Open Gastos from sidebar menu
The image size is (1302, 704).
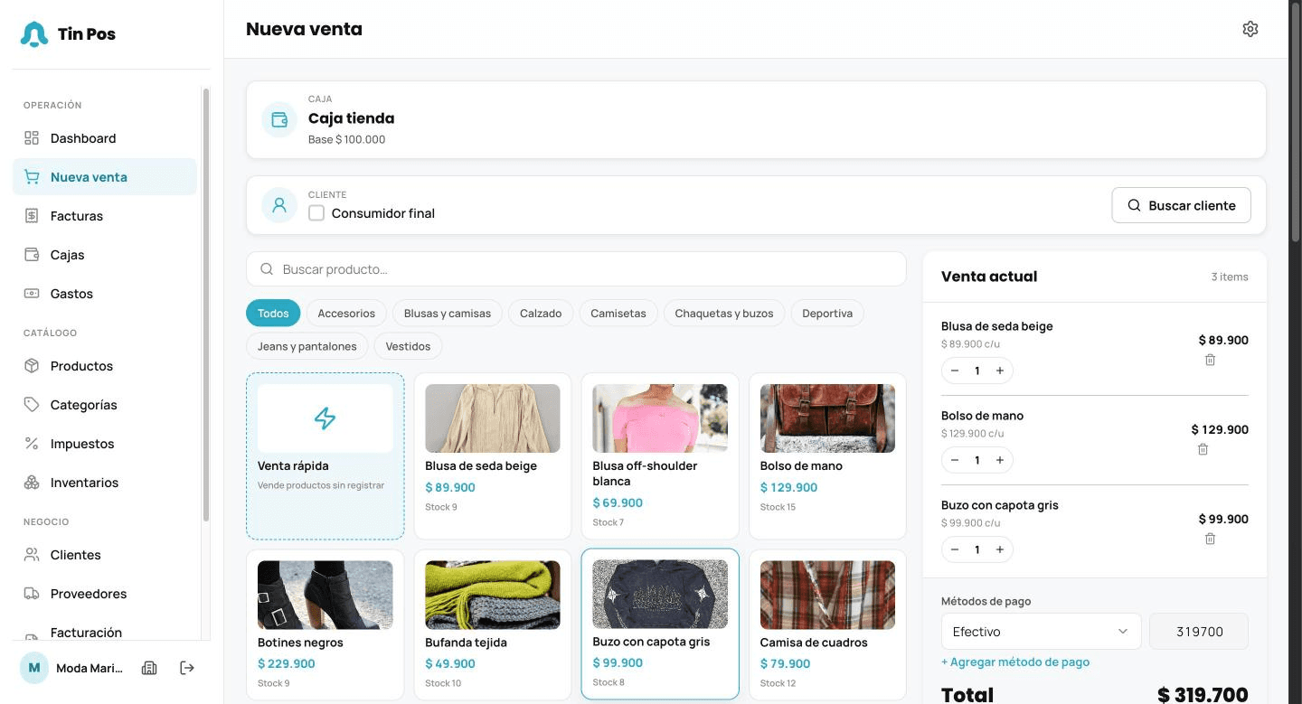point(104,294)
